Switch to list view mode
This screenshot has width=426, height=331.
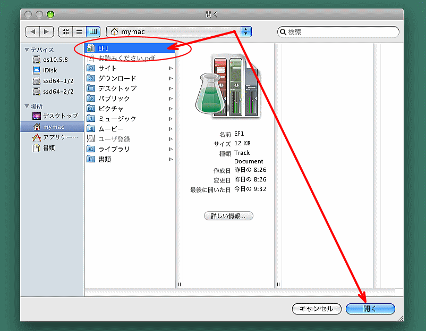point(80,32)
